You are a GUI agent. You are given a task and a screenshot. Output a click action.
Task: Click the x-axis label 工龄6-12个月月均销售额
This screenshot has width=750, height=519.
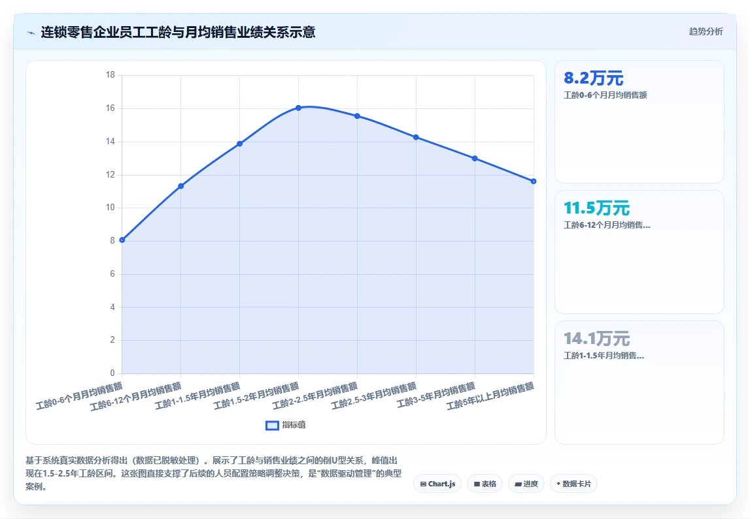click(136, 396)
